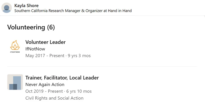Click Civil Rights and Social Action cause
The height and width of the screenshot is (108, 205).
[x=54, y=98]
